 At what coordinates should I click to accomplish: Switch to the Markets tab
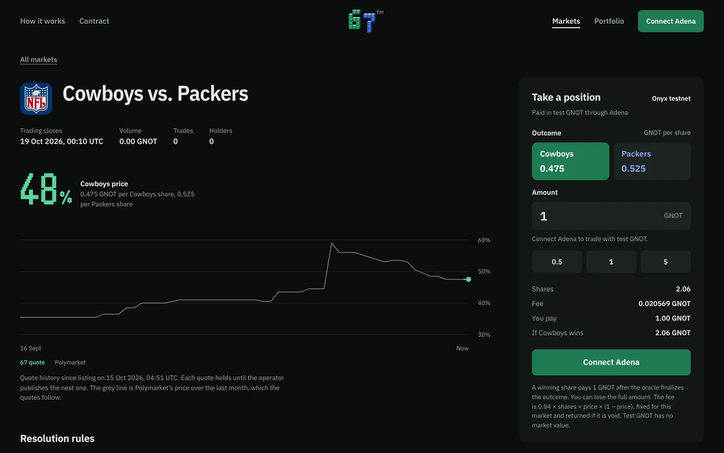(566, 21)
